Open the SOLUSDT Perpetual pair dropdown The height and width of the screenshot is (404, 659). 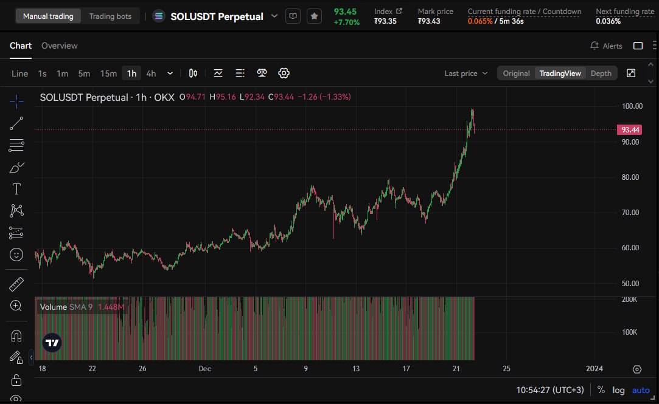click(x=274, y=16)
